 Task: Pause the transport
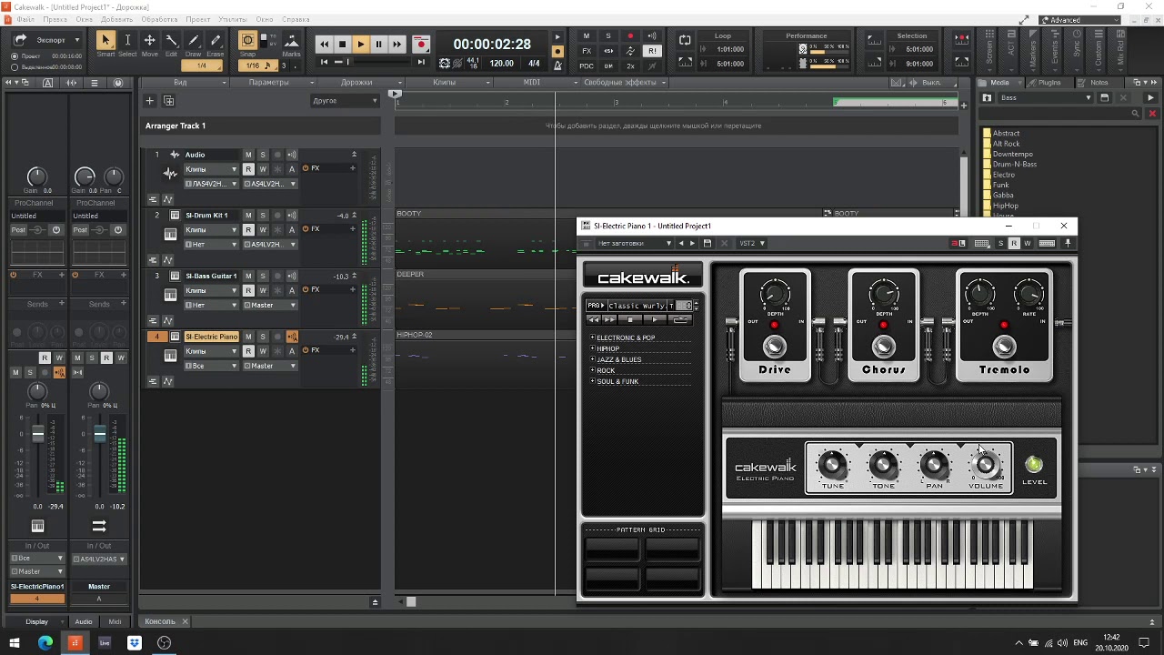[x=378, y=44]
